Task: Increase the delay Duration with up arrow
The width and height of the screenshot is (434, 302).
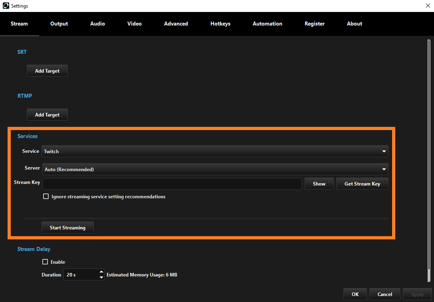Action: pos(101,272)
